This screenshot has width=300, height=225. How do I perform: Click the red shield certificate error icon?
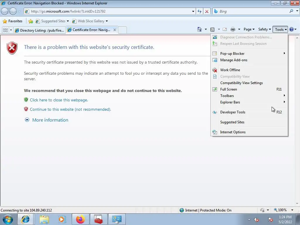coord(12,48)
